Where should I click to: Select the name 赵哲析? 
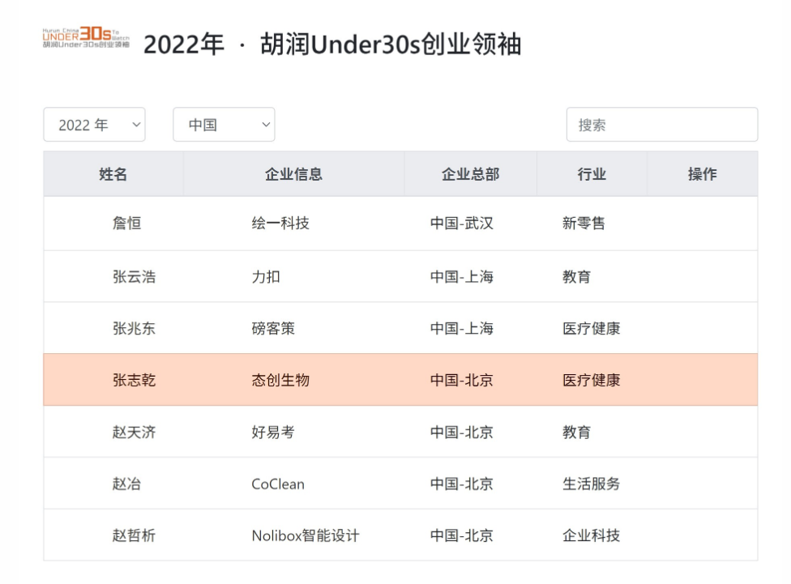click(x=135, y=535)
